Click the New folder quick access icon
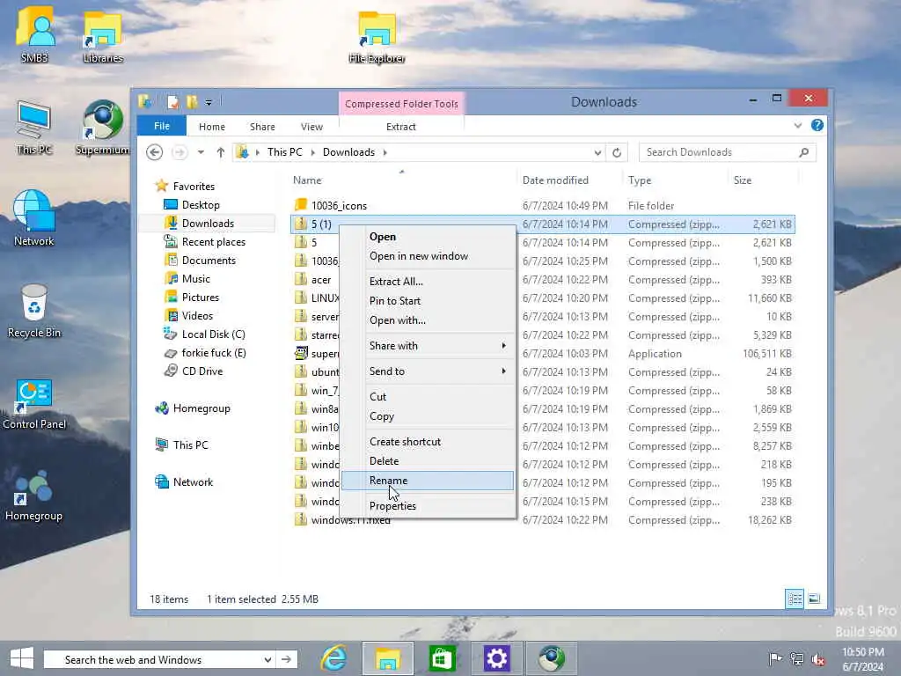 point(192,102)
